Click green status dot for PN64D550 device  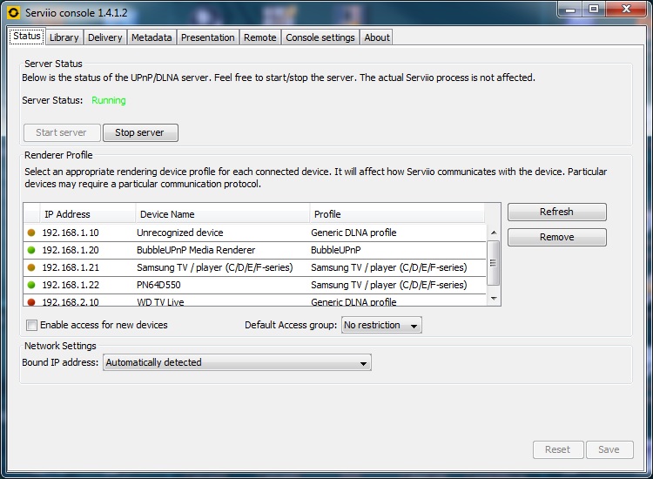[x=32, y=285]
